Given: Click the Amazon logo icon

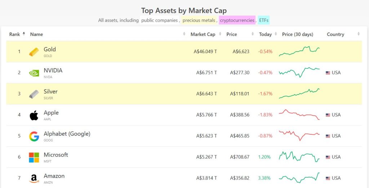Looking at the screenshot, I should coord(34,178).
